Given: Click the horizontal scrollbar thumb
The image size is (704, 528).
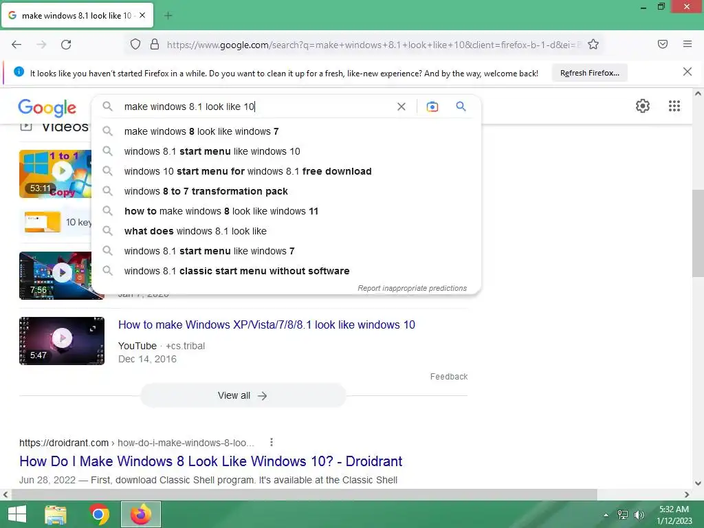Looking at the screenshot, I should (x=304, y=494).
